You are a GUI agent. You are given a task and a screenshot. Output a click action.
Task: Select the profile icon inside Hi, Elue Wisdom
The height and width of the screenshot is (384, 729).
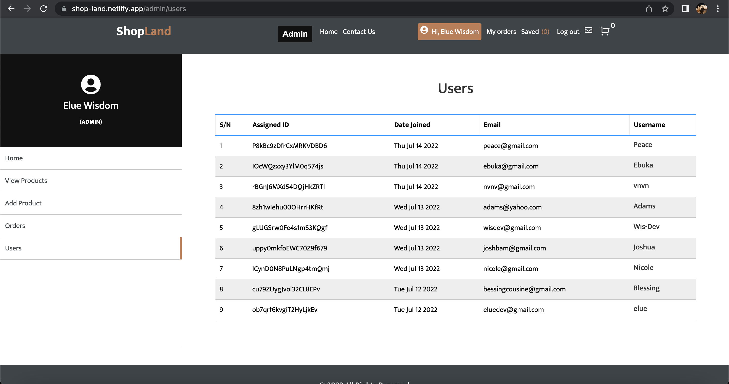click(424, 31)
